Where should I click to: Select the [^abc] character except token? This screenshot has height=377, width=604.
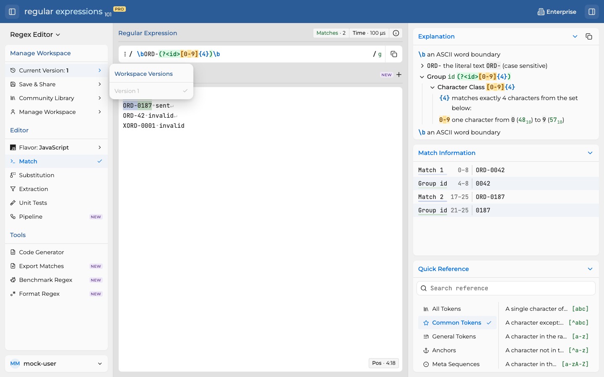pyautogui.click(x=547, y=323)
